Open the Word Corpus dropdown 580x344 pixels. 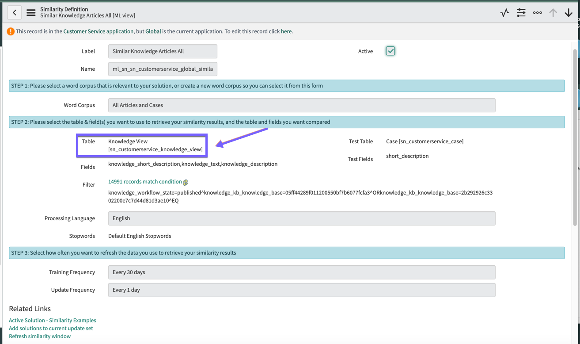tap(302, 105)
